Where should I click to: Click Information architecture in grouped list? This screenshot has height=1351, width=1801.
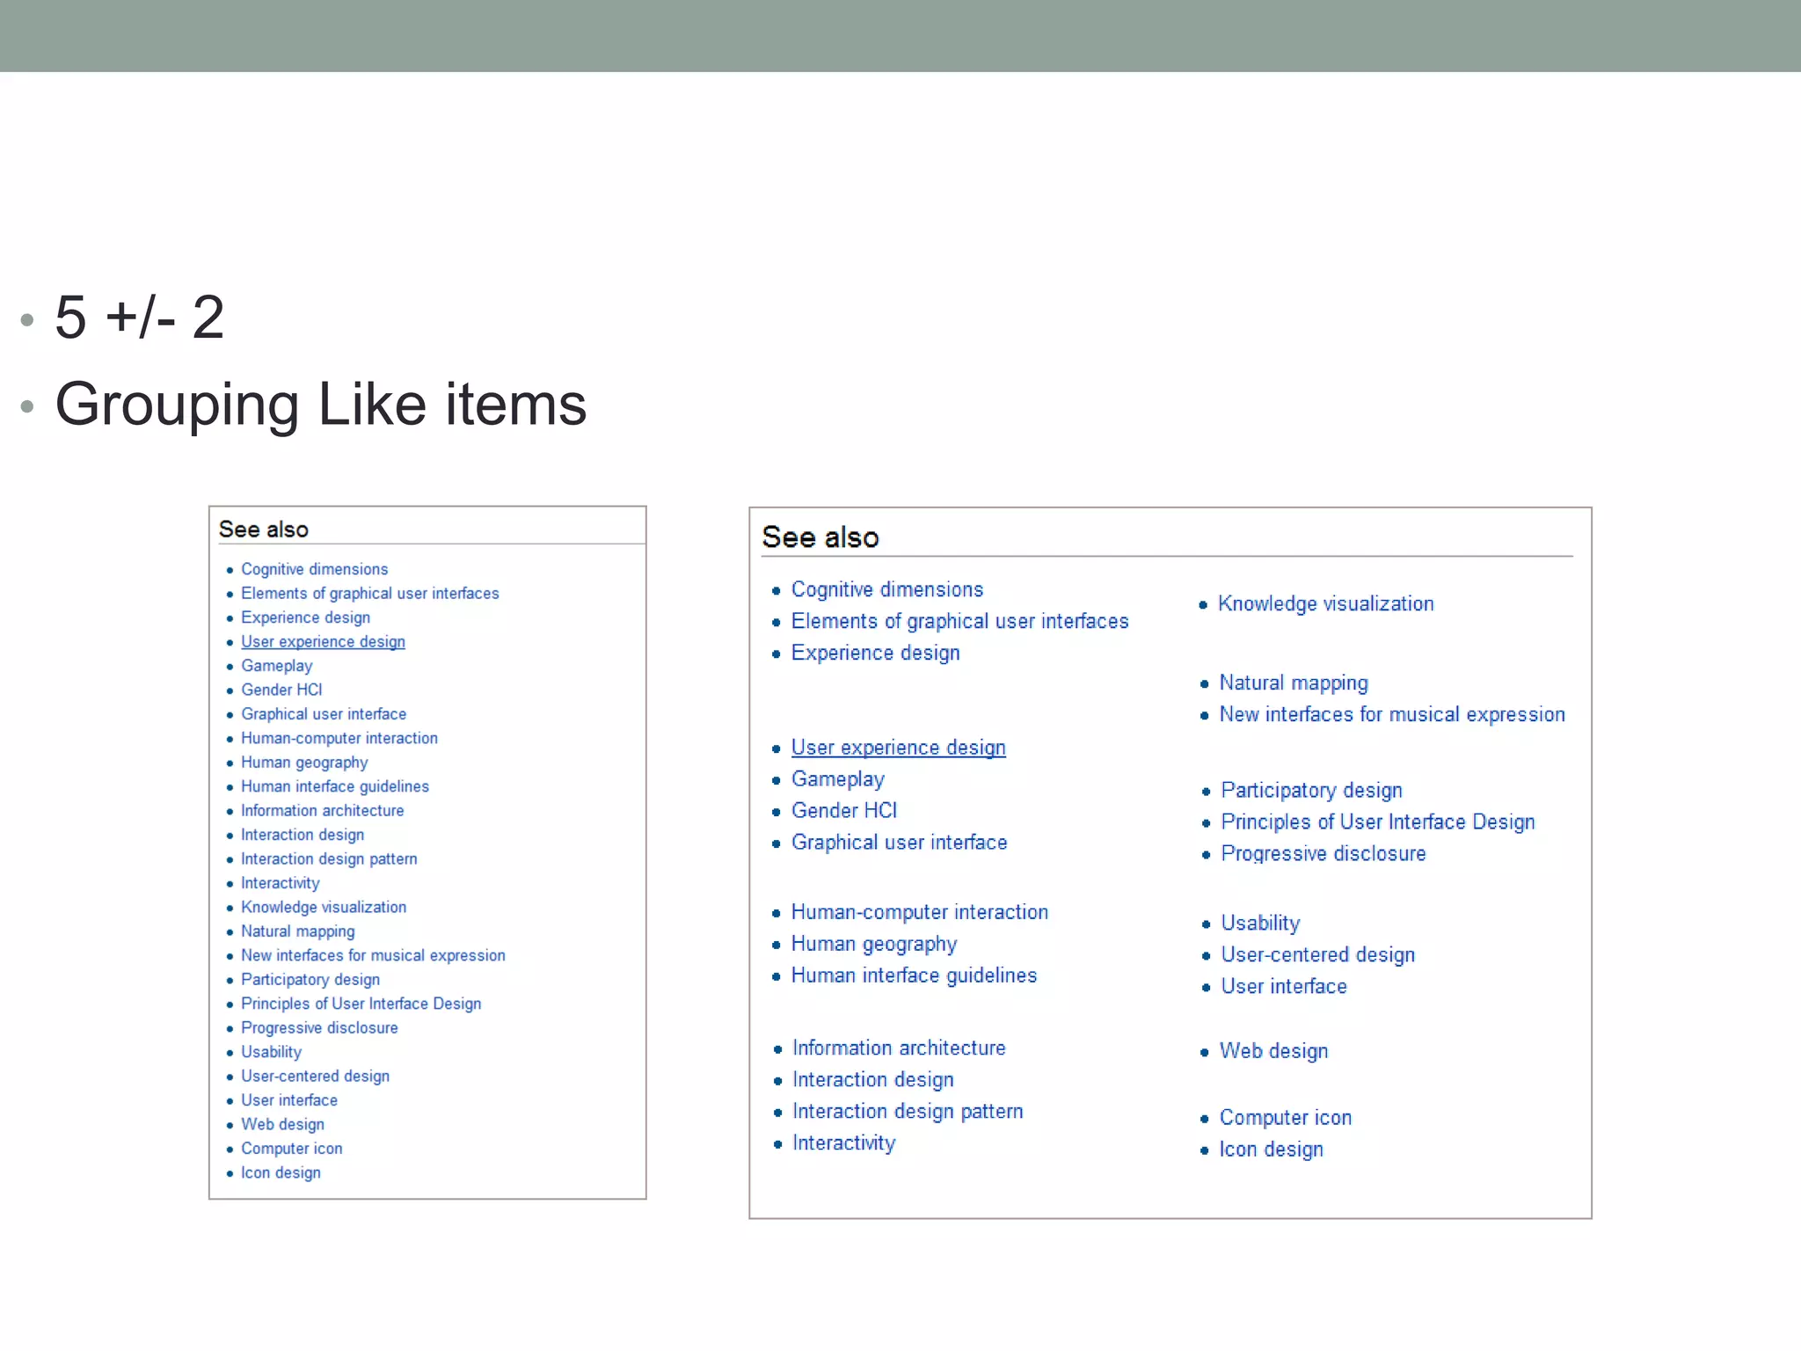898,1048
